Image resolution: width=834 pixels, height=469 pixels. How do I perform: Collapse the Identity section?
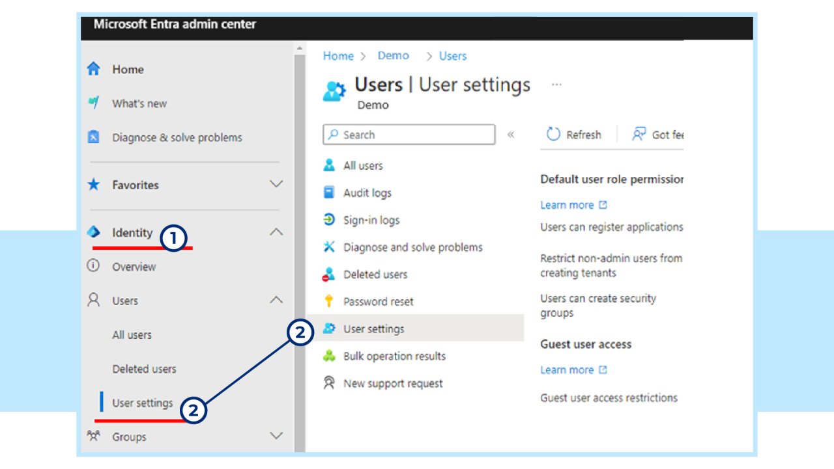276,232
